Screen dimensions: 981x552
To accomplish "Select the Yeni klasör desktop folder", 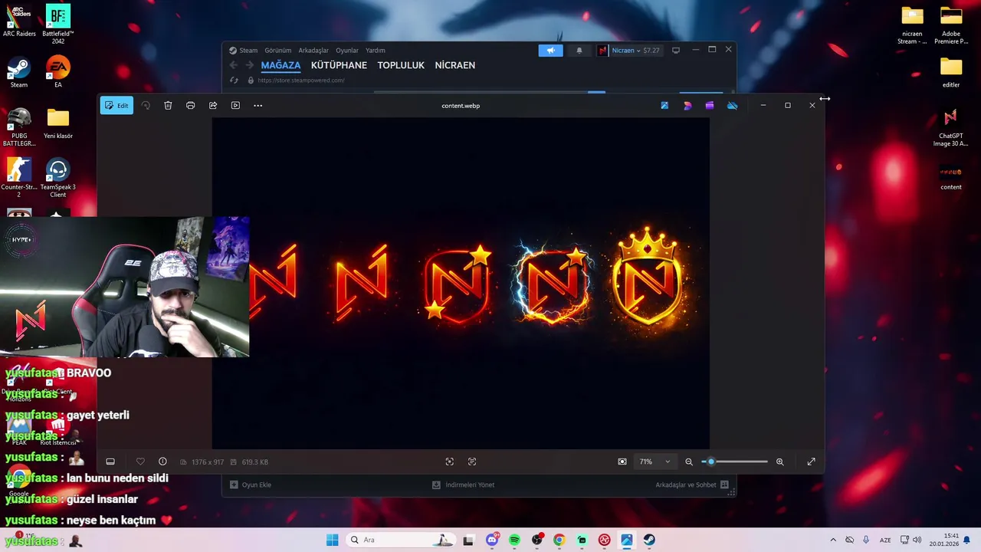I will coord(58,123).
